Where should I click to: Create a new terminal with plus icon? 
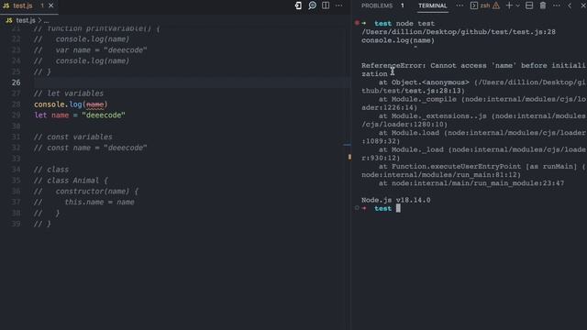[509, 5]
